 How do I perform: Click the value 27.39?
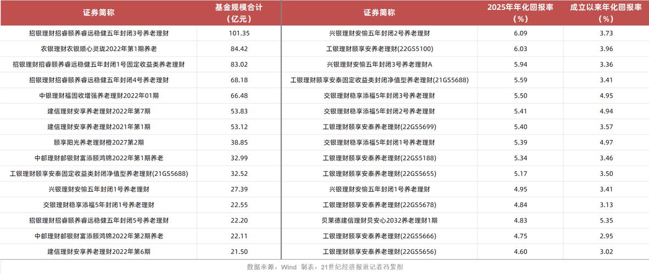[x=239, y=189]
